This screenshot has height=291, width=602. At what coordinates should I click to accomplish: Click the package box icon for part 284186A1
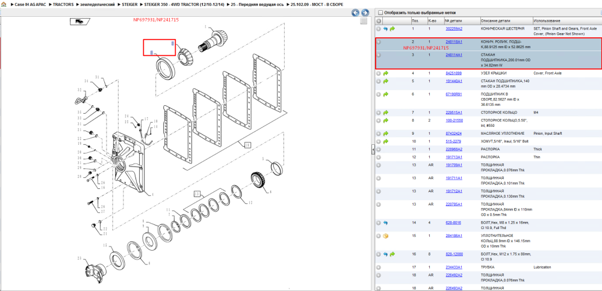386,236
